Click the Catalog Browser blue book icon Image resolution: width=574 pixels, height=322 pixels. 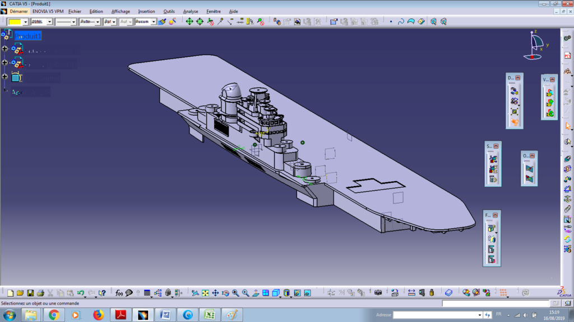tap(449, 293)
